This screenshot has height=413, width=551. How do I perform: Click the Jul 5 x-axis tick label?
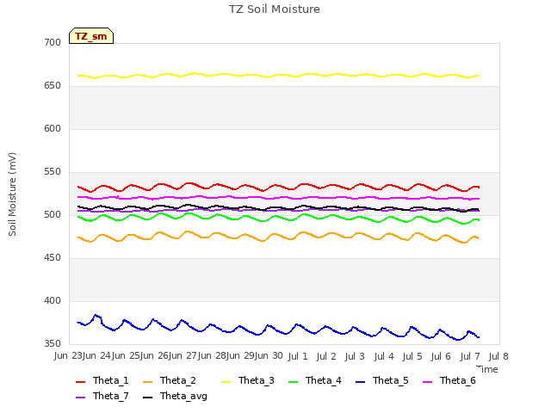(412, 356)
